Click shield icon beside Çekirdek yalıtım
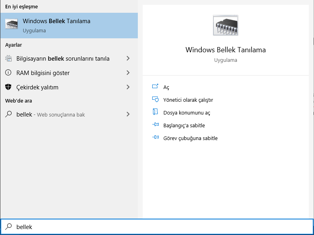Viewport: 314px width, 235px height. click(x=8, y=87)
